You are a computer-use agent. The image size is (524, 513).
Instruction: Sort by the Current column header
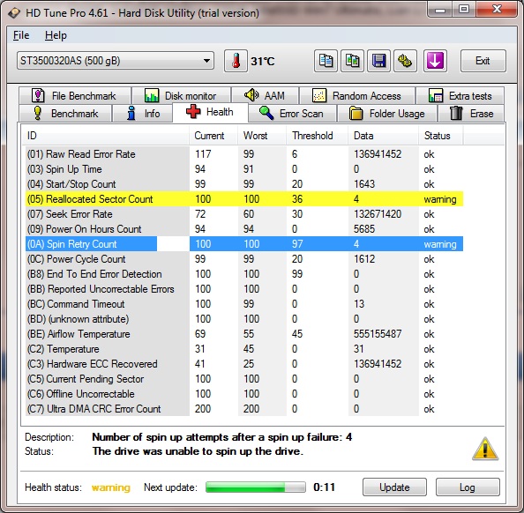click(213, 136)
